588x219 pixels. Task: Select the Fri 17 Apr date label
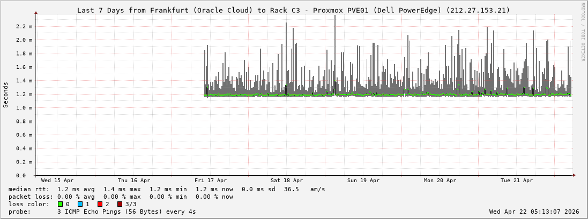[x=211, y=181]
